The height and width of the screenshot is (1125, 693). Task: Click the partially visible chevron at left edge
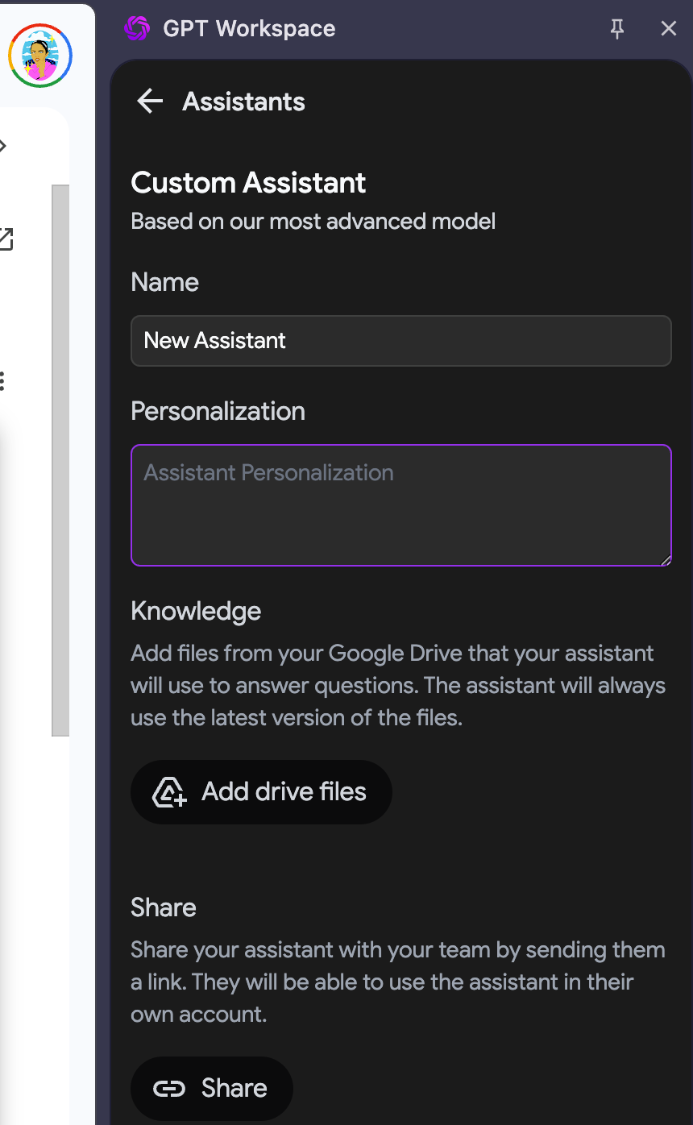pos(3,146)
